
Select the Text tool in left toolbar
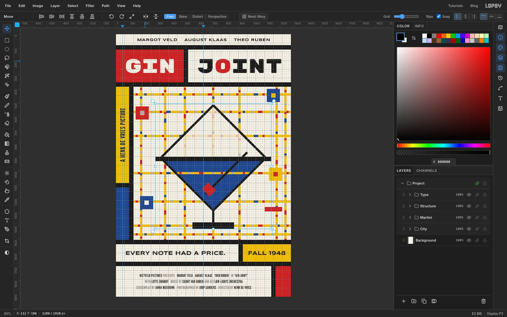pos(7,220)
